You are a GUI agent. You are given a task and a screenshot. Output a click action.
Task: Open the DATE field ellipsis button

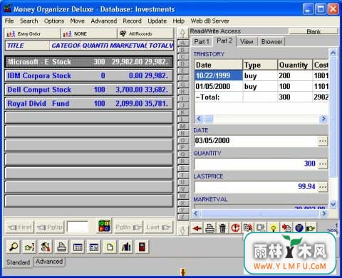323,141
